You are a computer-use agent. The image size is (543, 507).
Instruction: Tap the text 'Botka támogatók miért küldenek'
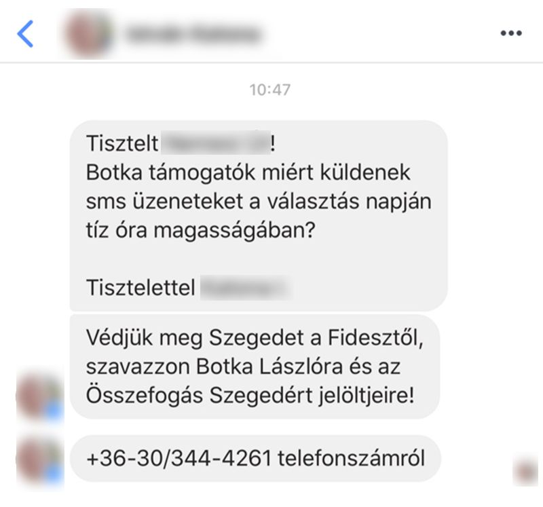[x=248, y=172]
